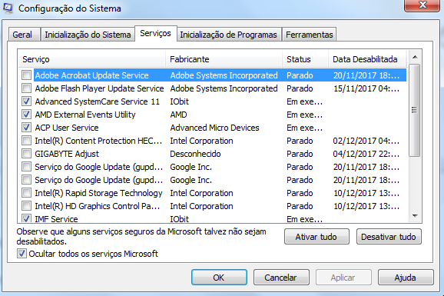444x296 pixels.
Task: Open the Inicialização de Programas tab
Action: coord(228,35)
